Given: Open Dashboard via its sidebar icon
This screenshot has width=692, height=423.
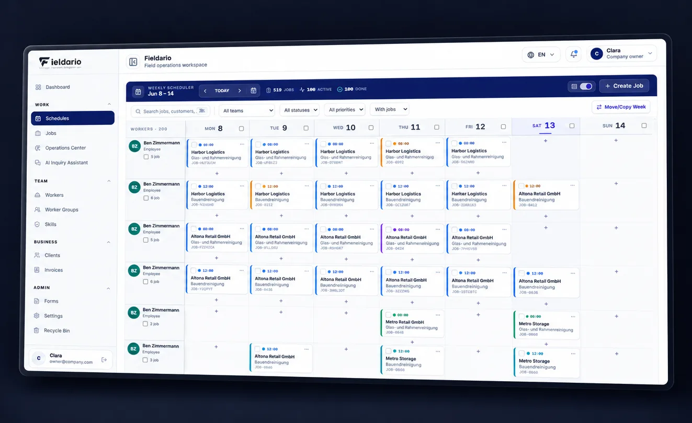Looking at the screenshot, I should (x=38, y=87).
